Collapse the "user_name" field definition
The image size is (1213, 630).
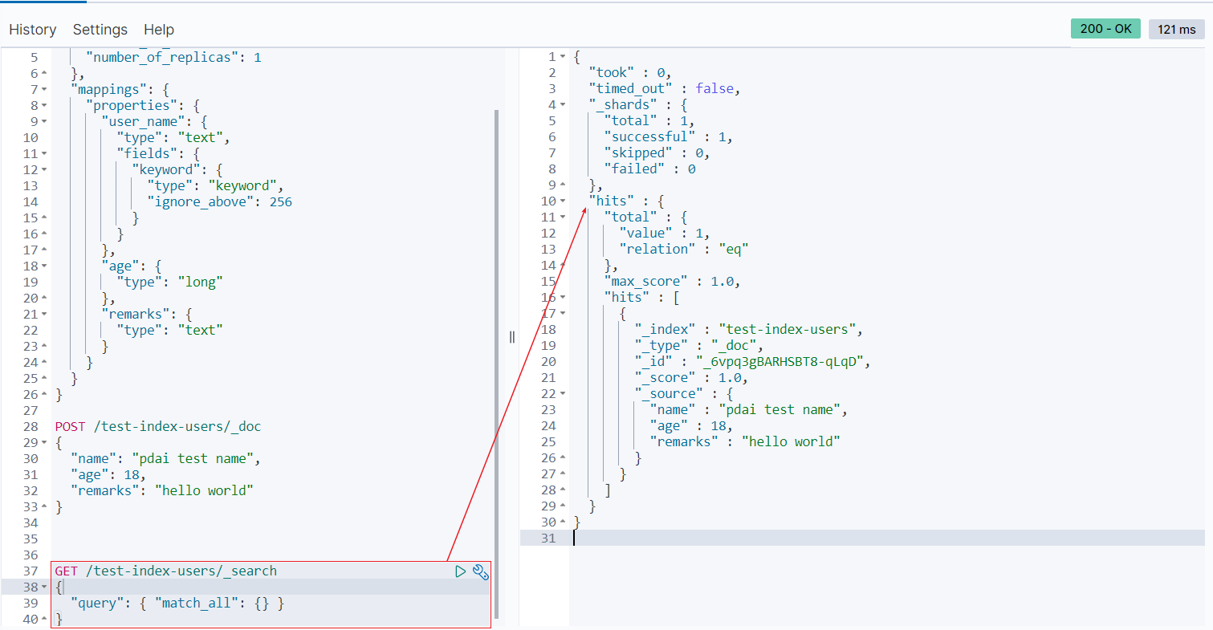point(44,121)
